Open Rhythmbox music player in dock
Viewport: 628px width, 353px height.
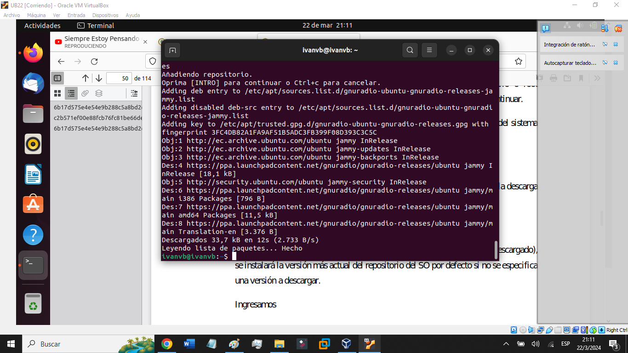tap(33, 144)
